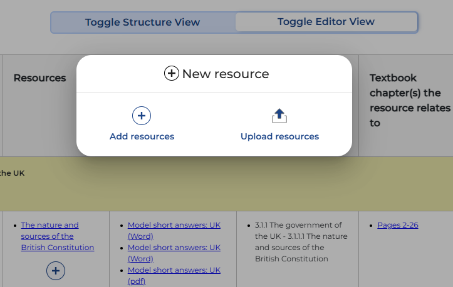Image resolution: width=453 pixels, height=287 pixels.
Task: Open the nature and sources of British Constitution link
Action: point(57,236)
